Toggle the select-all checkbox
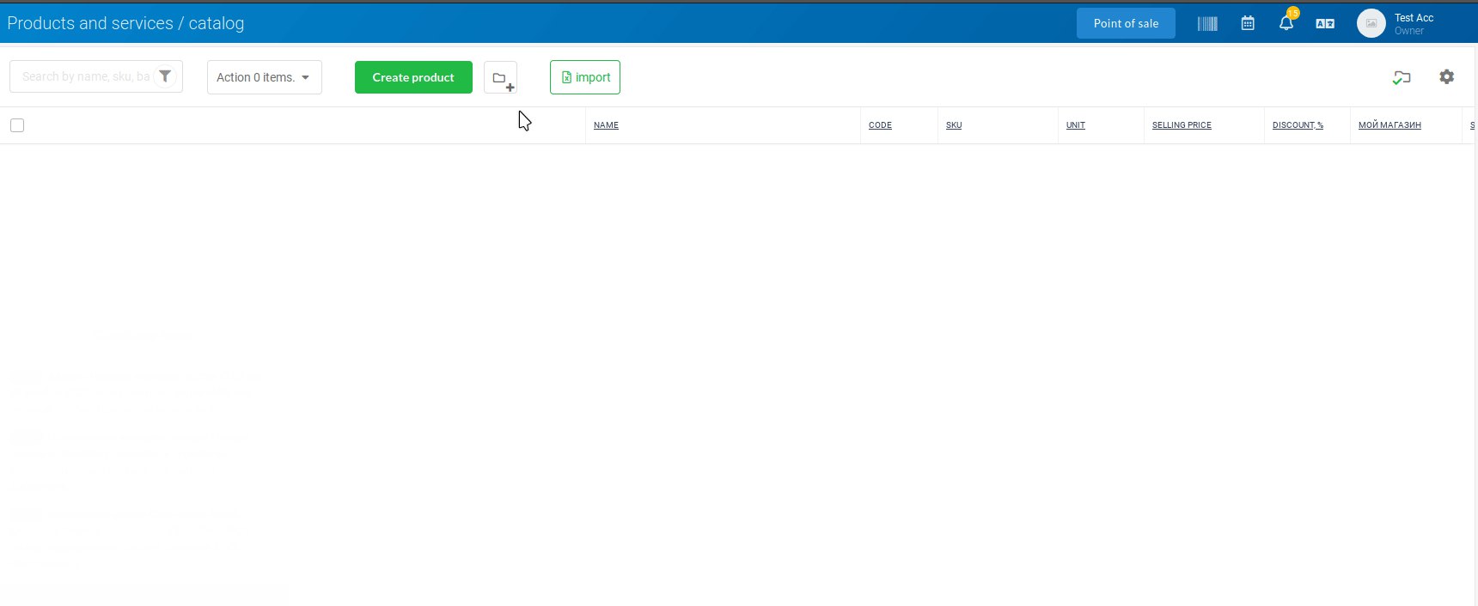Viewport: 1478px width, 606px height. click(x=17, y=125)
